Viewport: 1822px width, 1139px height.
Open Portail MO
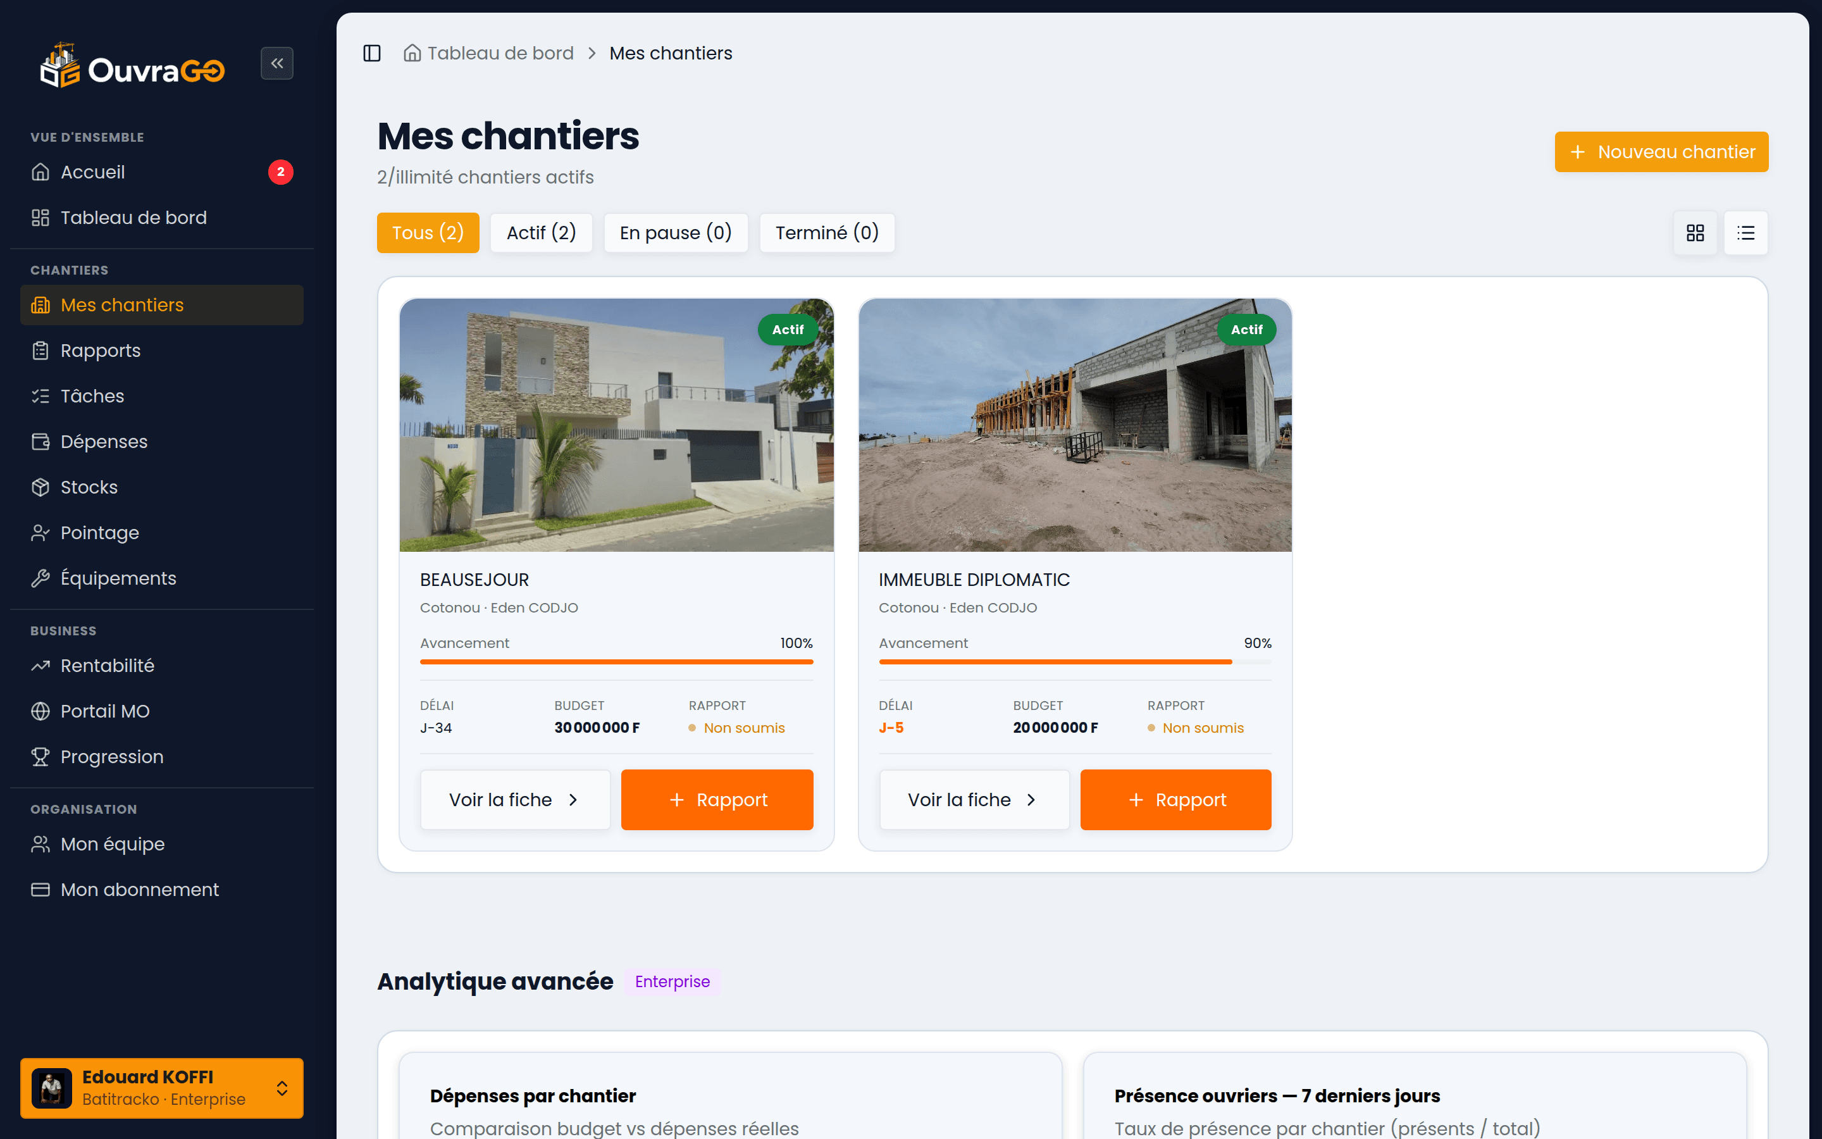tap(162, 711)
